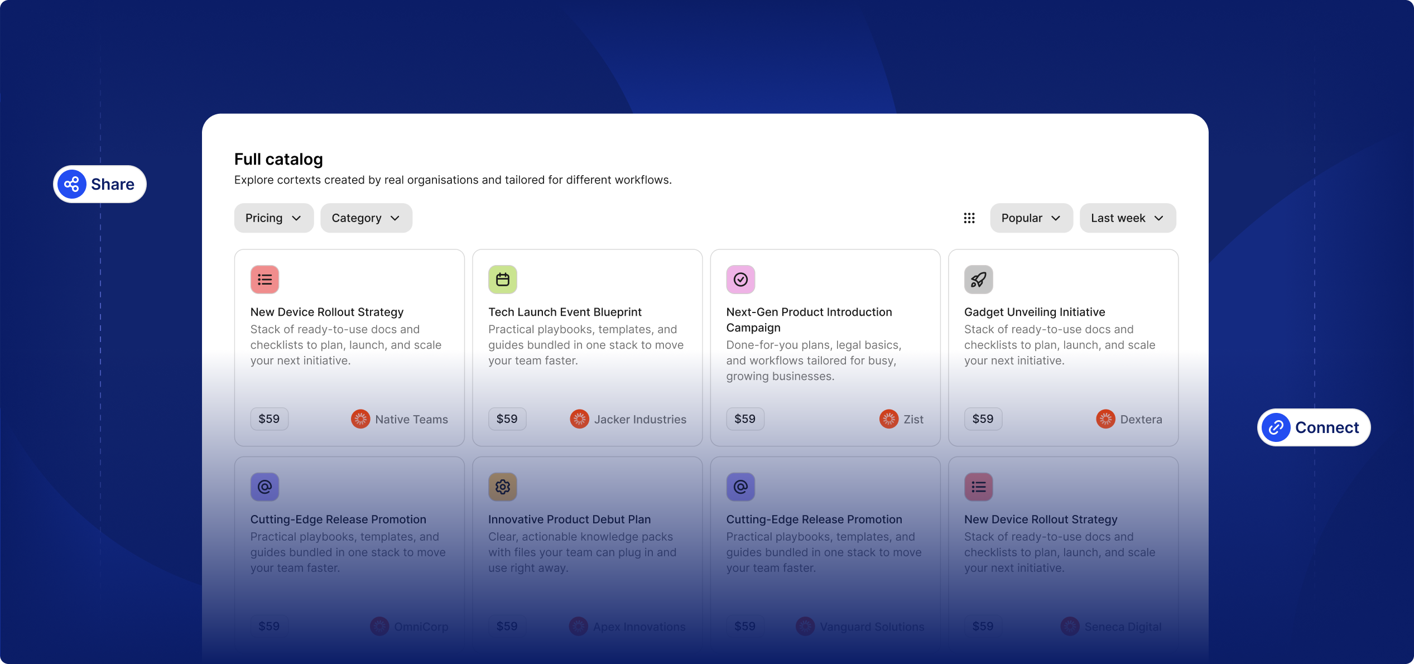Click the gear icon on Innovative Product Debut Plan
The height and width of the screenshot is (664, 1414).
coord(502,487)
